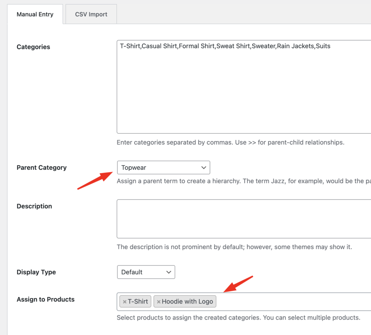Image resolution: width=371 pixels, height=335 pixels.
Task: Select the Hoodie with Logo chip
Action: pos(185,301)
